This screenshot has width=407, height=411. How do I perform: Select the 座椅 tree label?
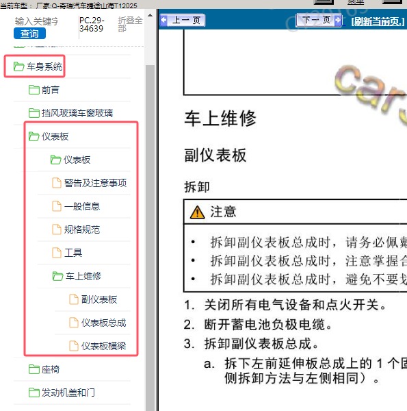click(51, 369)
